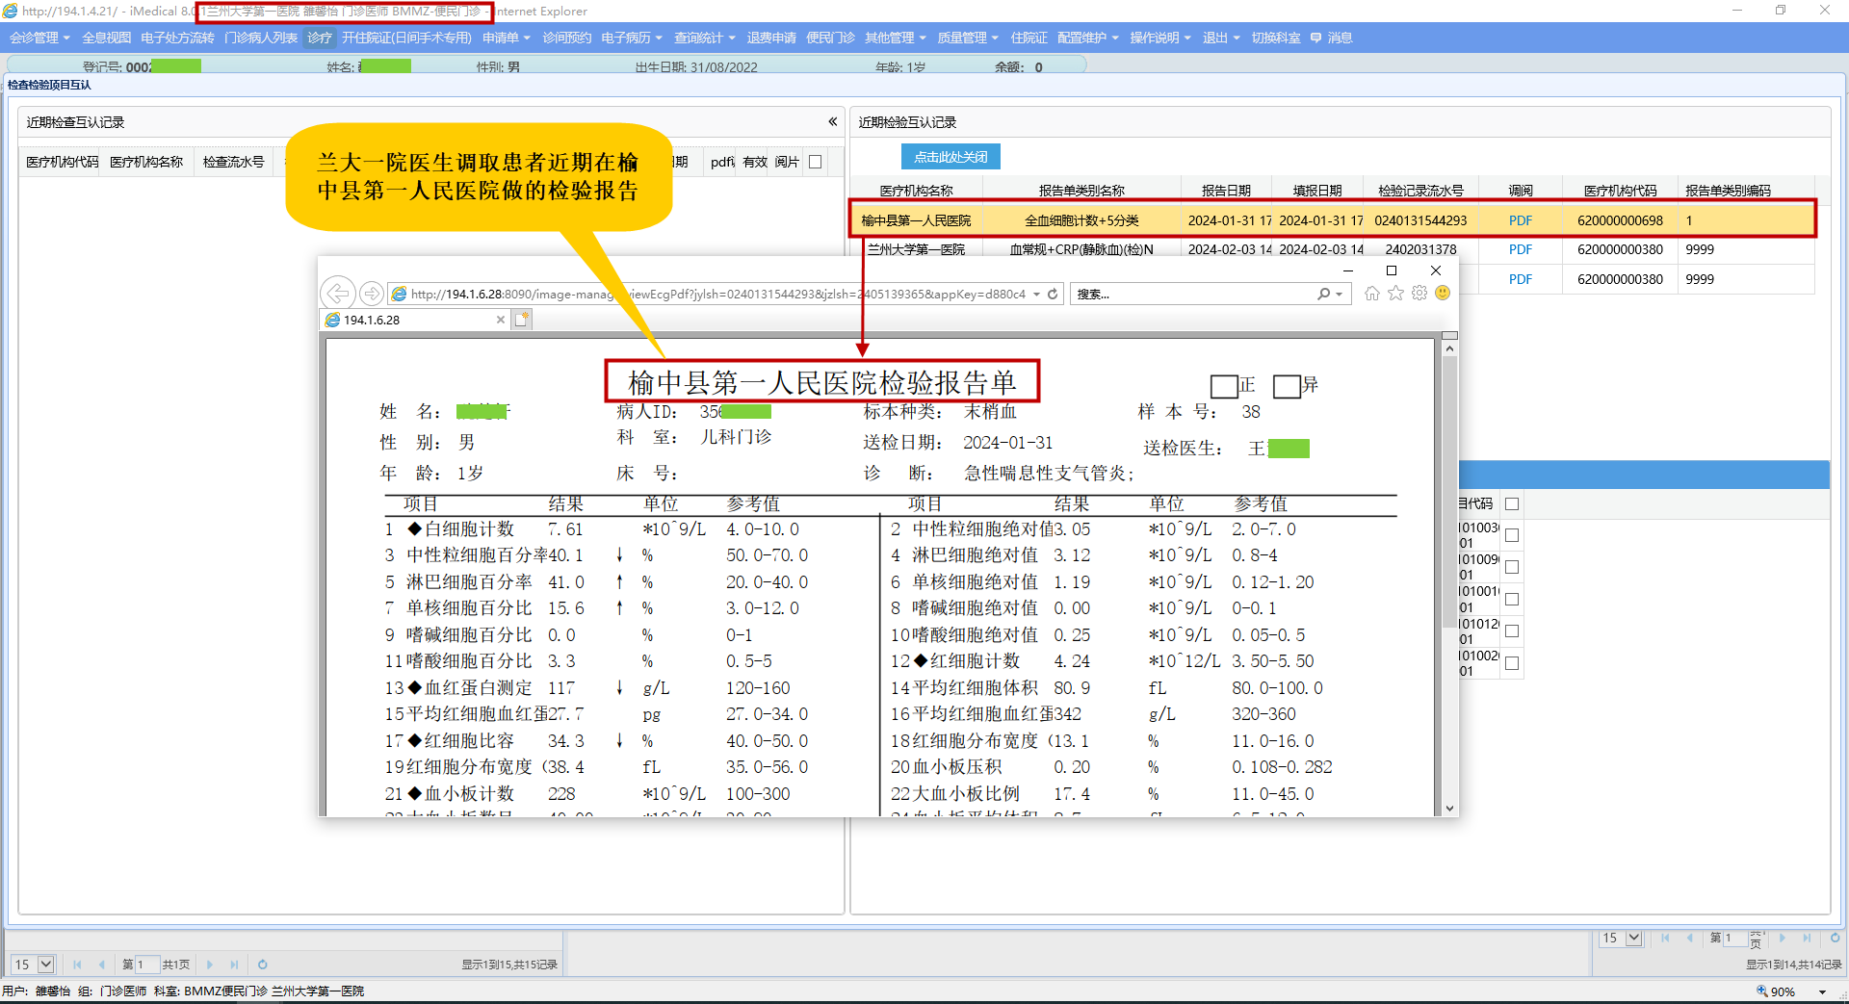
Task: Click search magnifier in popup search box
Action: coord(1324,294)
